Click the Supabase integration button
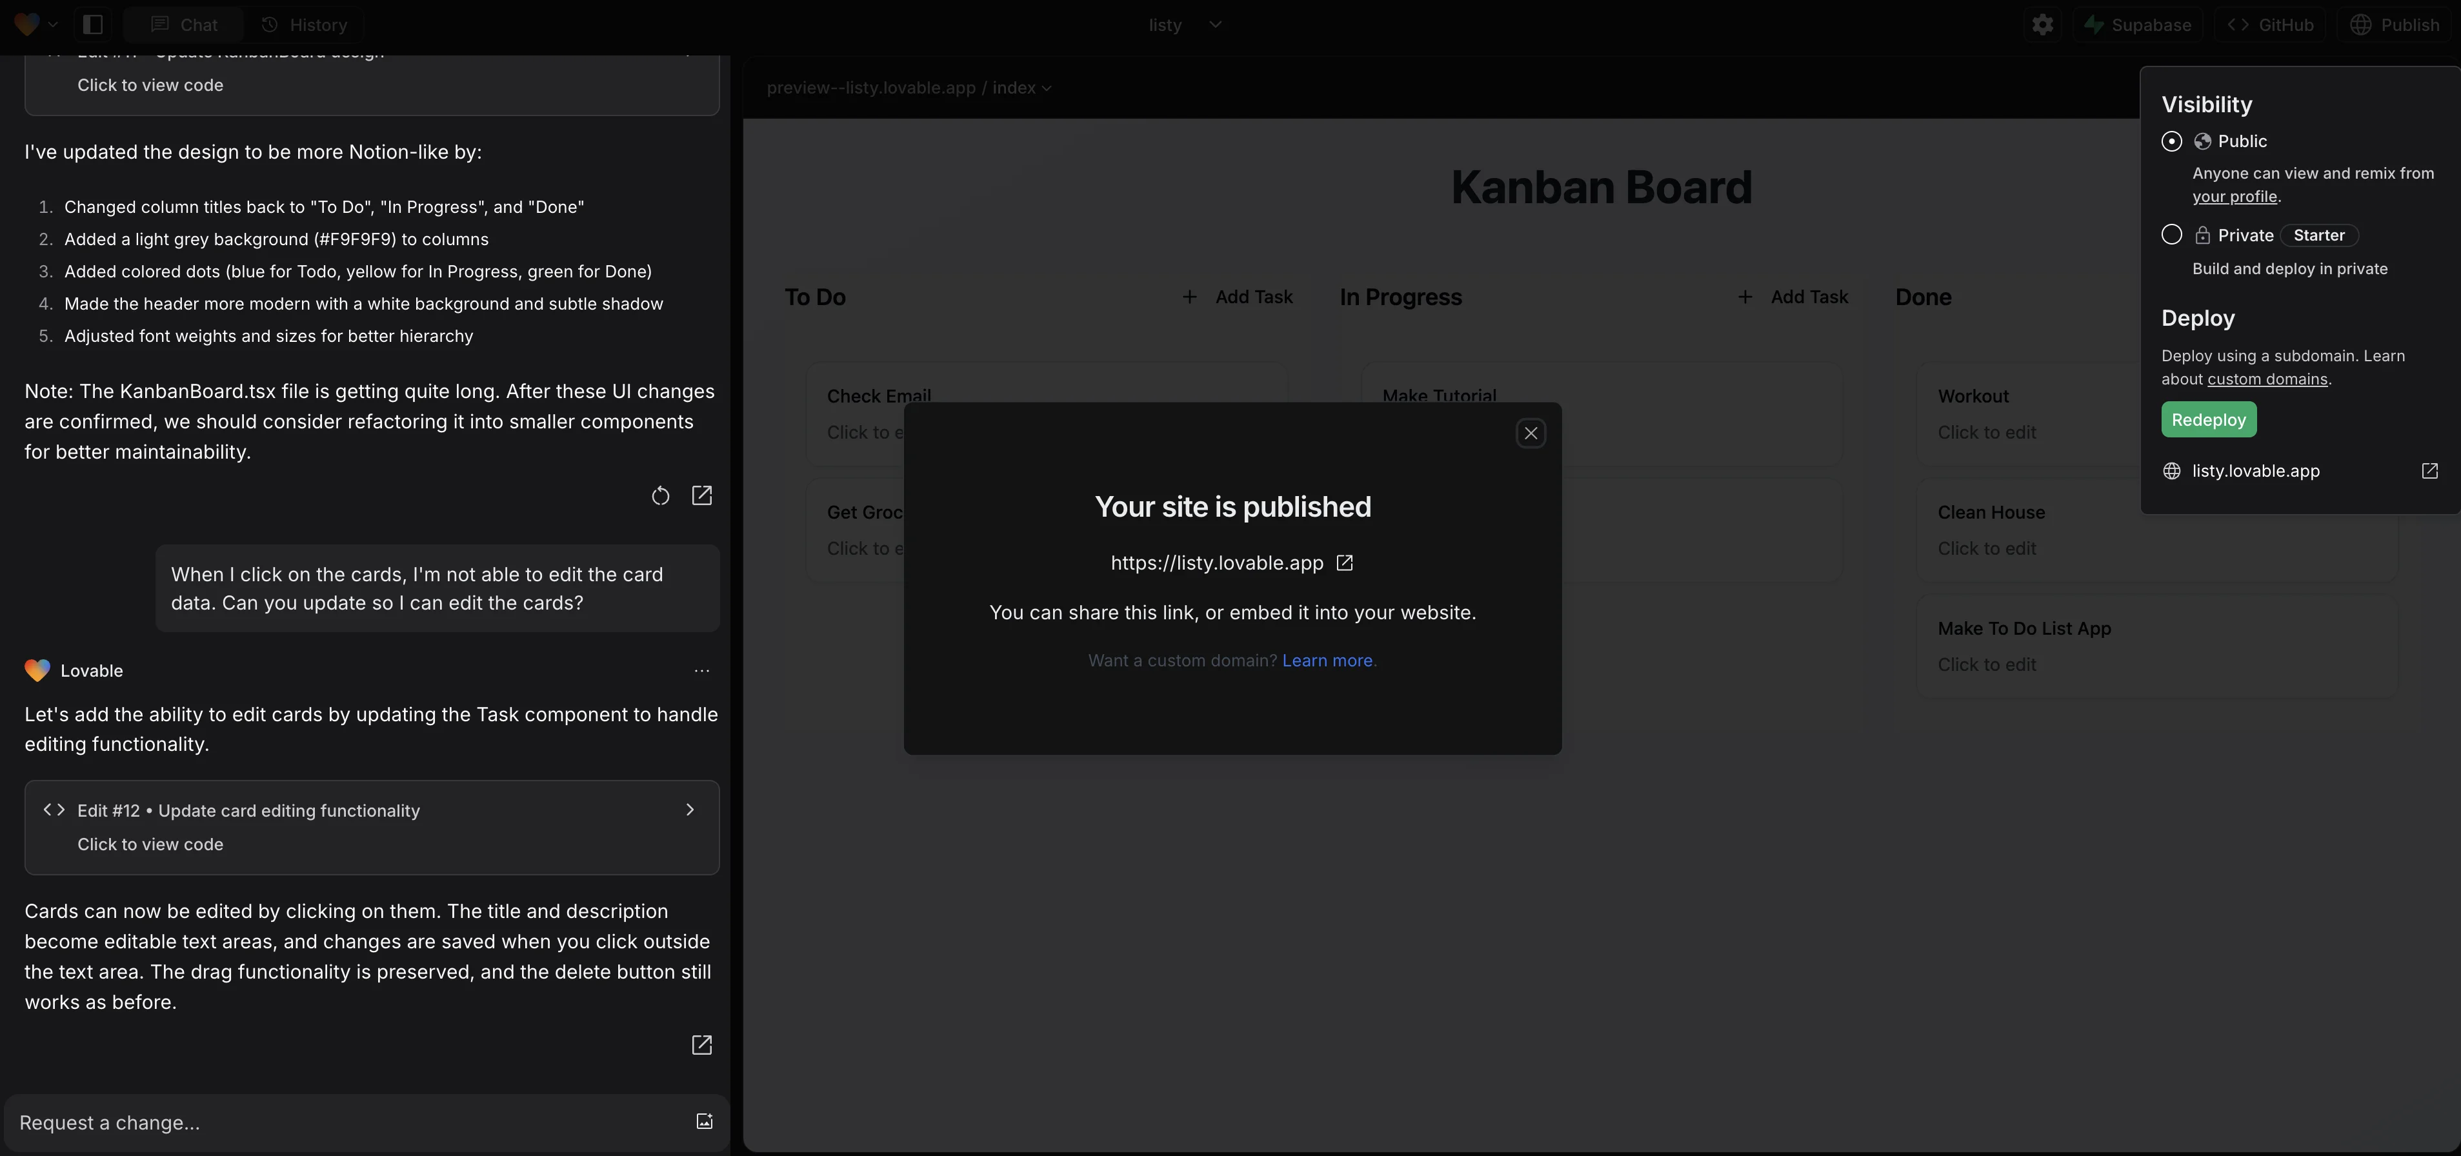Image resolution: width=2461 pixels, height=1156 pixels. pyautogui.click(x=2138, y=25)
